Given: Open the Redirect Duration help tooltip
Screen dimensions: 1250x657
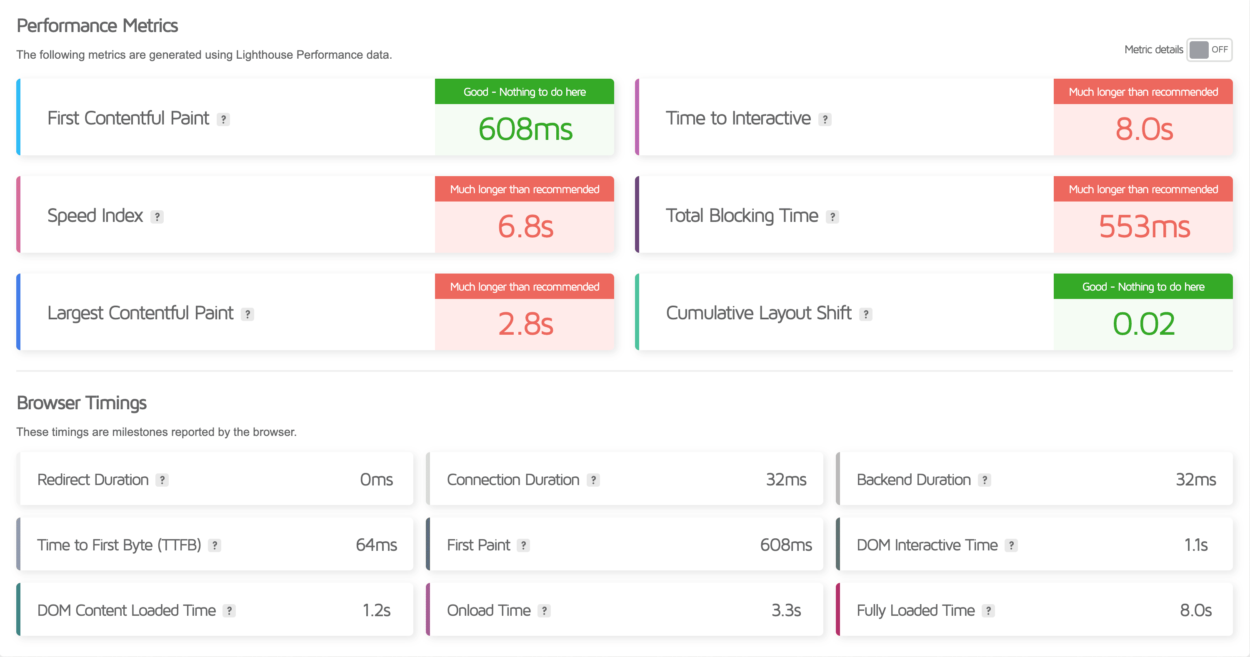Looking at the screenshot, I should click(x=163, y=480).
